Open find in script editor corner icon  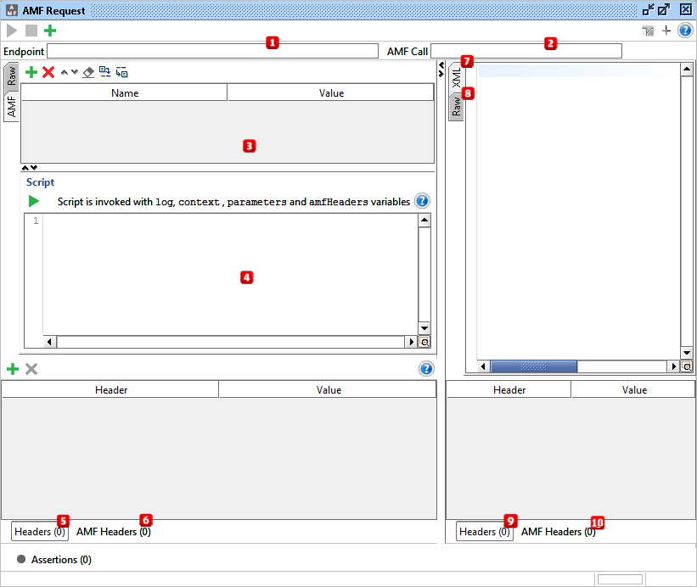point(424,342)
